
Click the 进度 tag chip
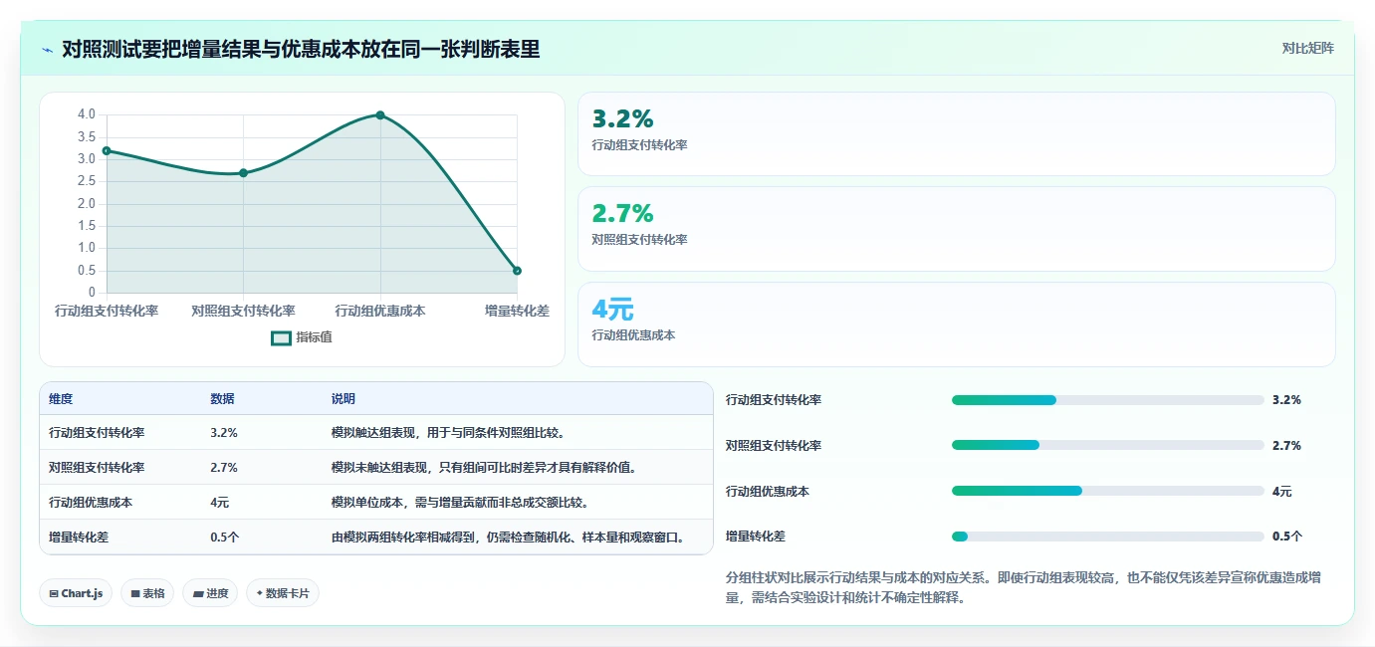(210, 593)
